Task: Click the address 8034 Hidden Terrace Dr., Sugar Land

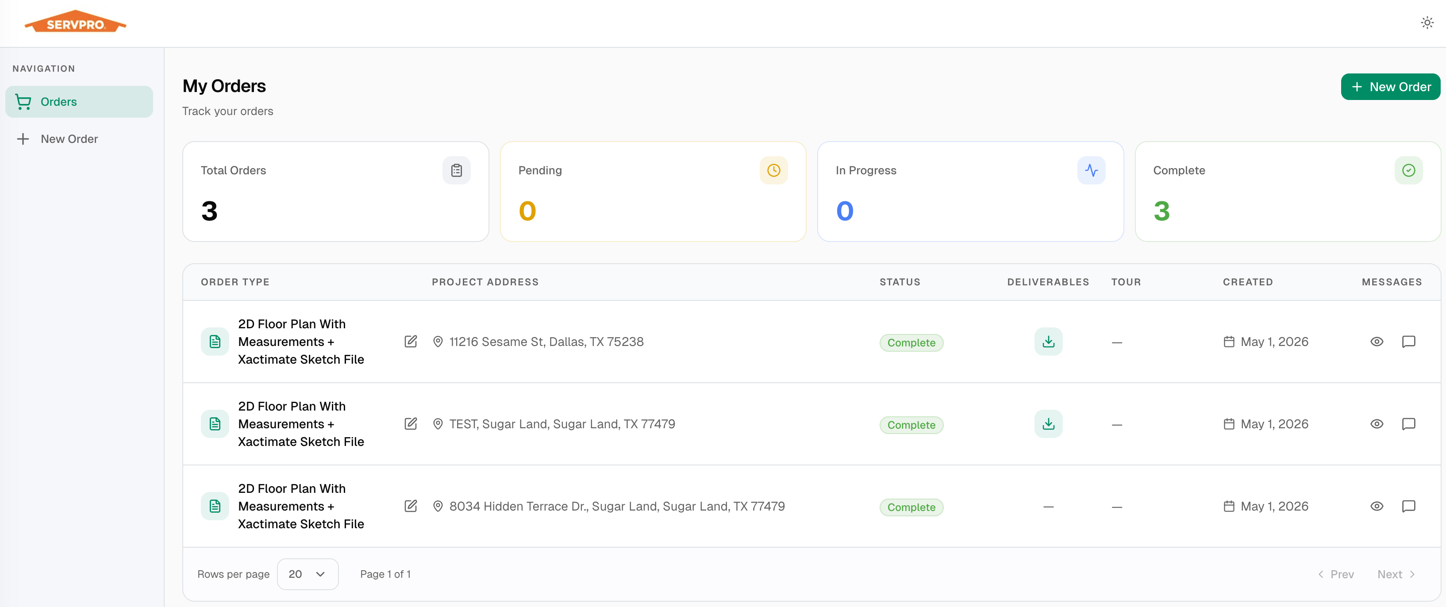Action: click(x=617, y=506)
